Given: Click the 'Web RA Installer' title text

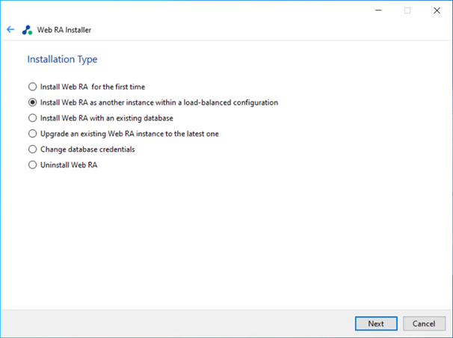Looking at the screenshot, I should click(64, 30).
